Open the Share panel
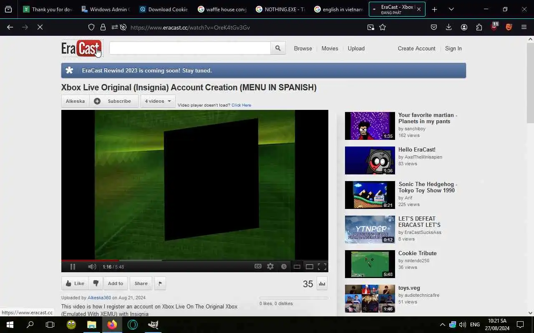 [x=141, y=283]
